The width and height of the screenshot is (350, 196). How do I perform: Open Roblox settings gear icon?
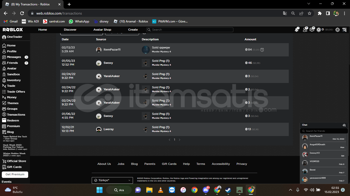tap(338, 30)
